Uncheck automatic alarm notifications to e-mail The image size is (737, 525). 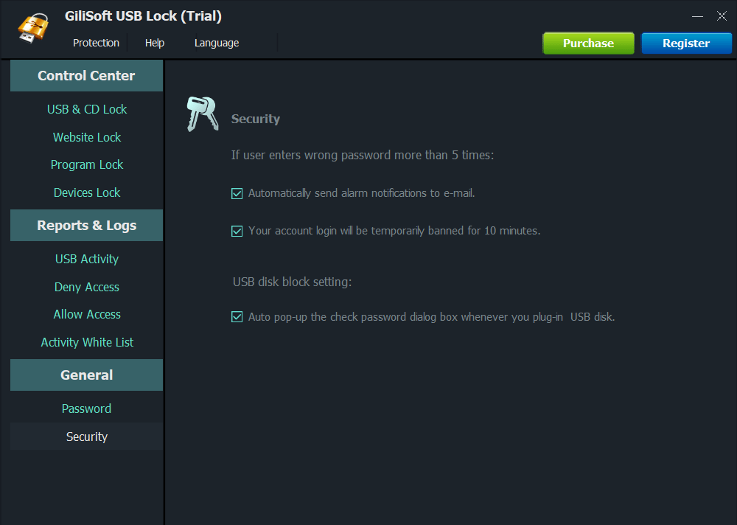[237, 194]
